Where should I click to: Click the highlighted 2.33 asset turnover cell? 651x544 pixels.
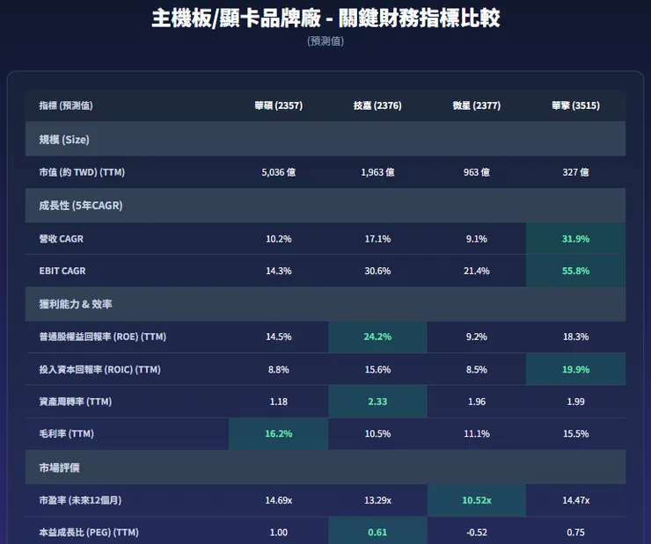point(377,402)
